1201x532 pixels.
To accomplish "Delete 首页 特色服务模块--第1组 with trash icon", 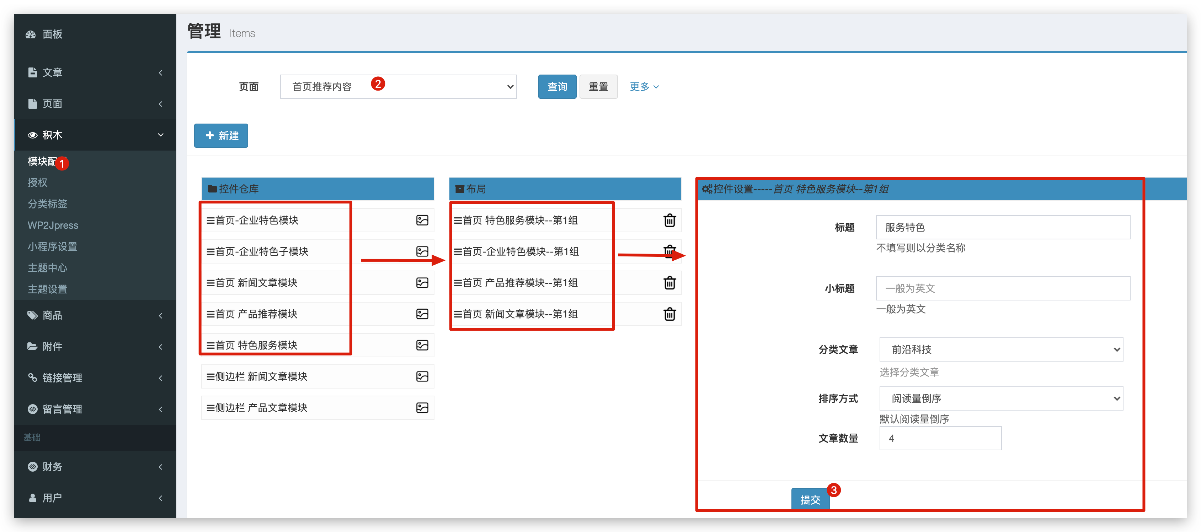I will coord(669,220).
